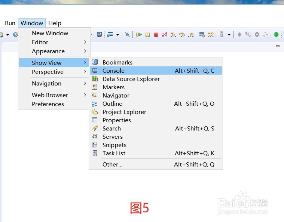Click the Step Over icon
This screenshot has height=222, width=284.
[182, 34]
